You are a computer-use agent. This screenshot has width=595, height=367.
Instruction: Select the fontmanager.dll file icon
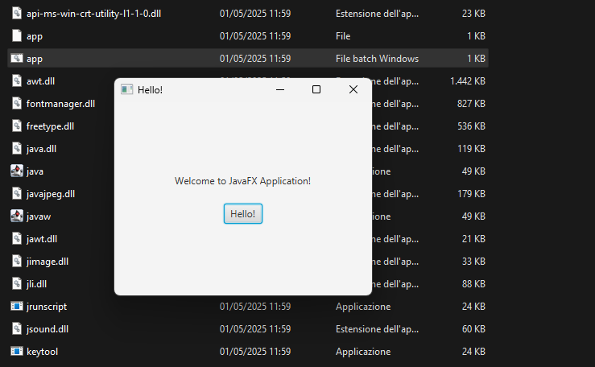coord(17,104)
